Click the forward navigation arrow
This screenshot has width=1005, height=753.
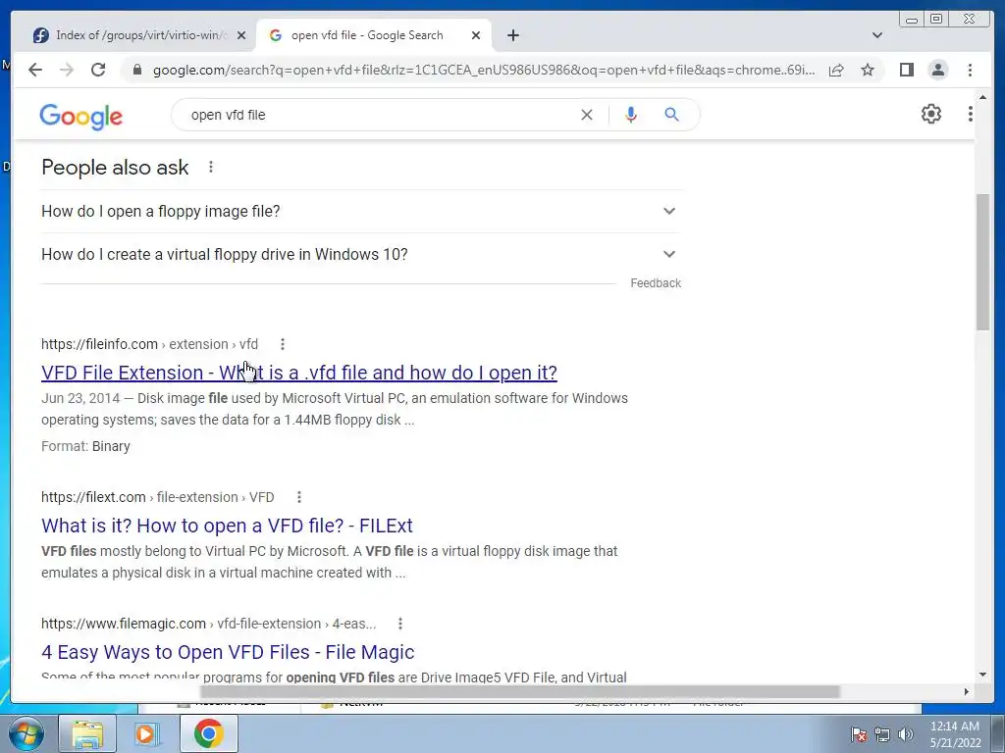67,70
